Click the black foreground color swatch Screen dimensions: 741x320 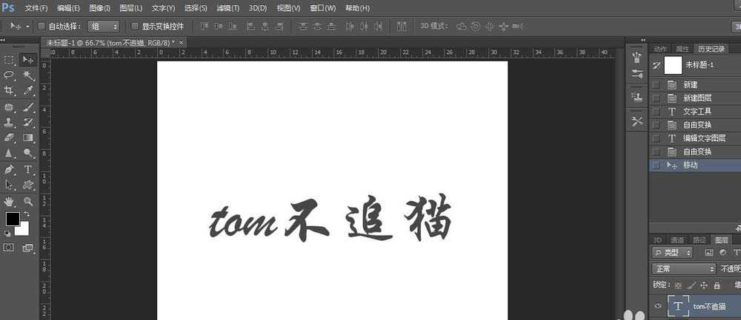pyautogui.click(x=13, y=219)
